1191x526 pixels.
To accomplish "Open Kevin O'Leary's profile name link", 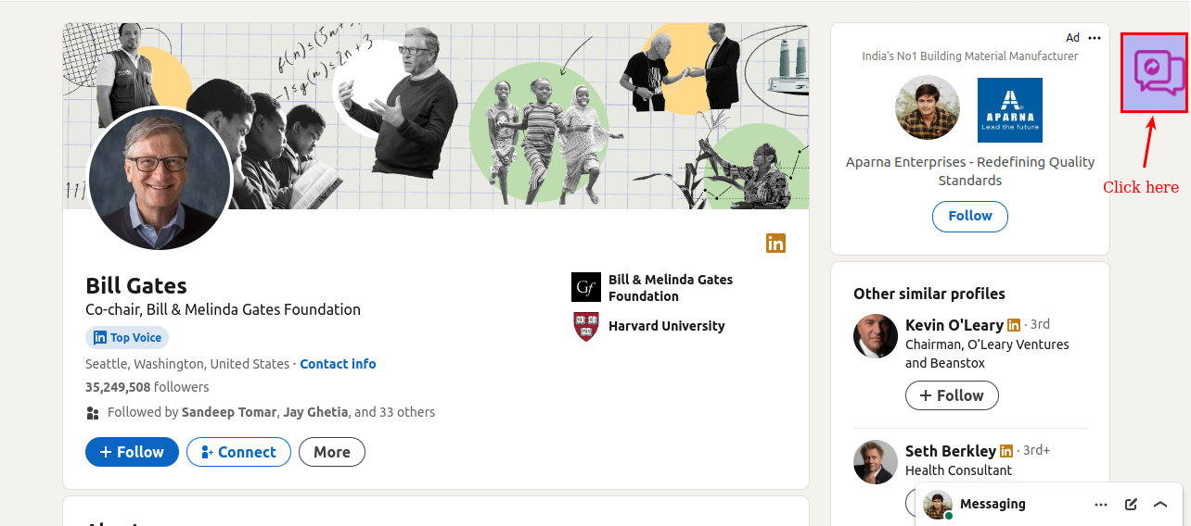I will tap(954, 325).
